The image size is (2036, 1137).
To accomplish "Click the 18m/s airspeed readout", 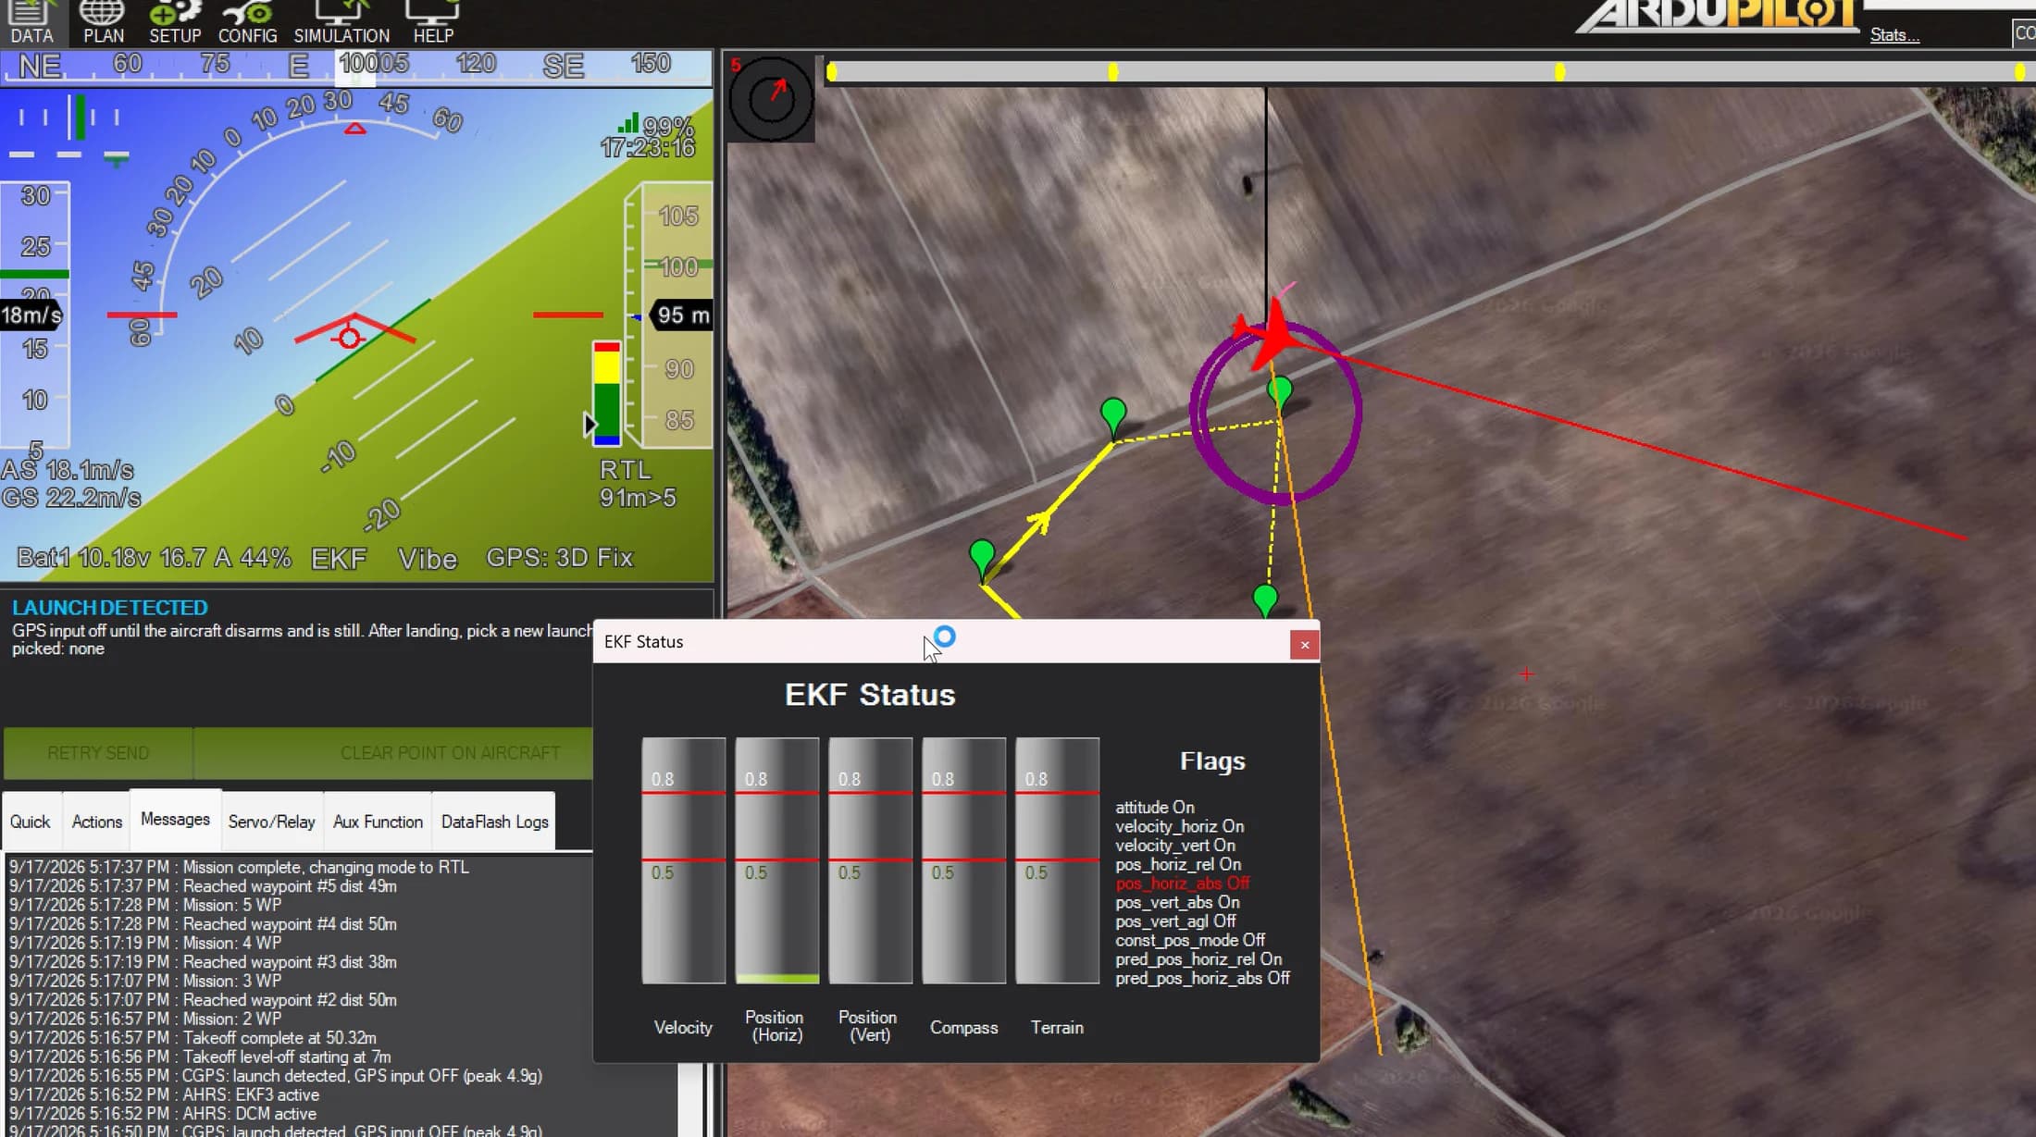I will tap(31, 315).
